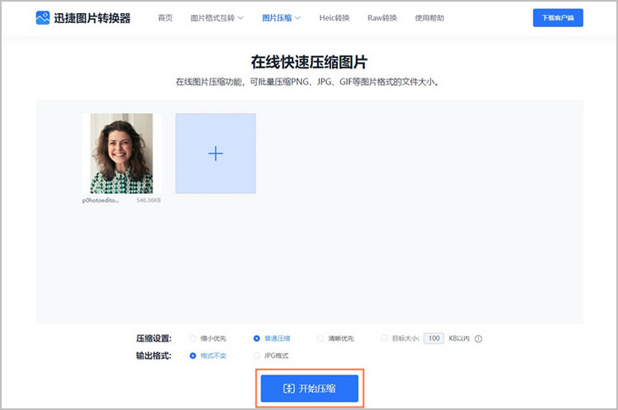The image size is (618, 410).
Task: Open the Raw转换 page
Action: 382,18
